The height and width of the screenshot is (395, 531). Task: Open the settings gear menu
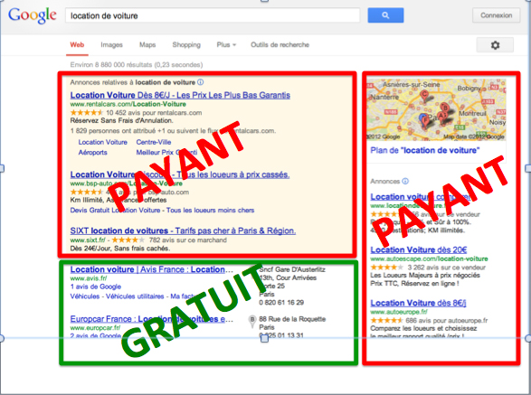495,45
